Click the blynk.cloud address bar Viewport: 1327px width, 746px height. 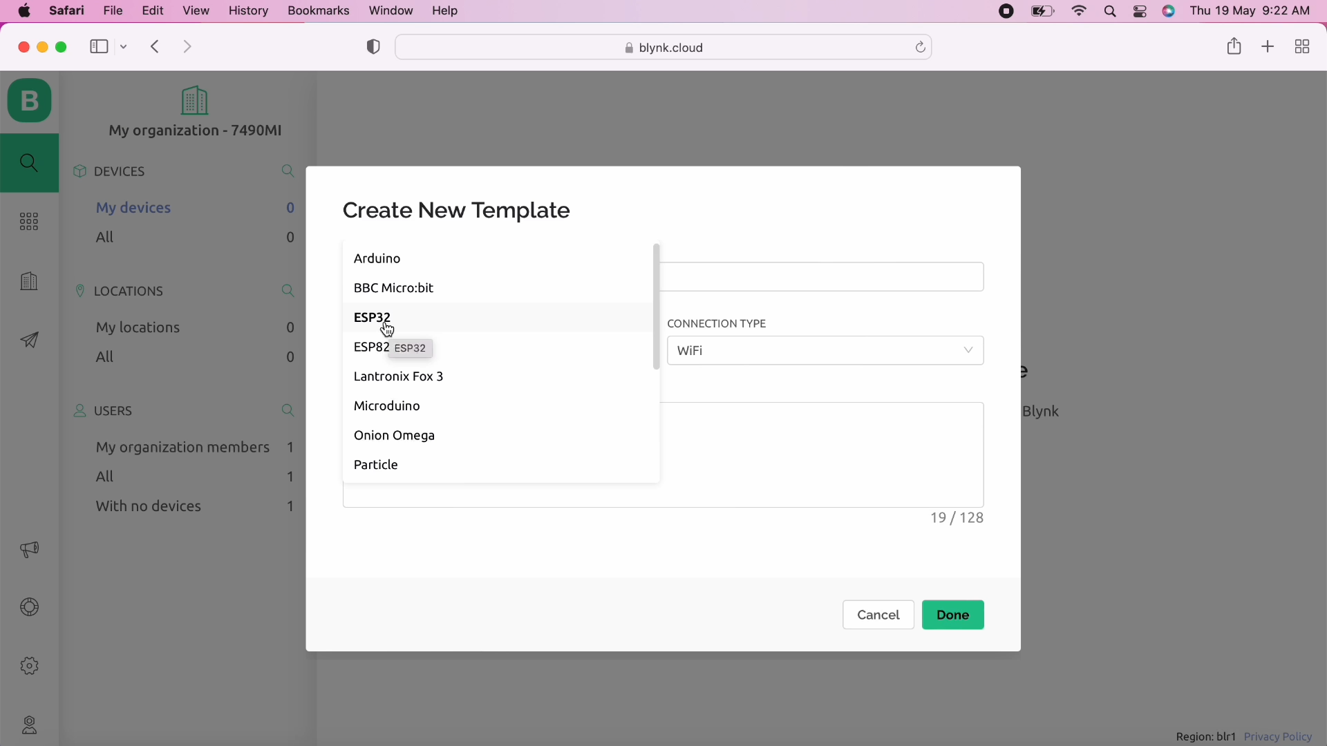click(663, 48)
